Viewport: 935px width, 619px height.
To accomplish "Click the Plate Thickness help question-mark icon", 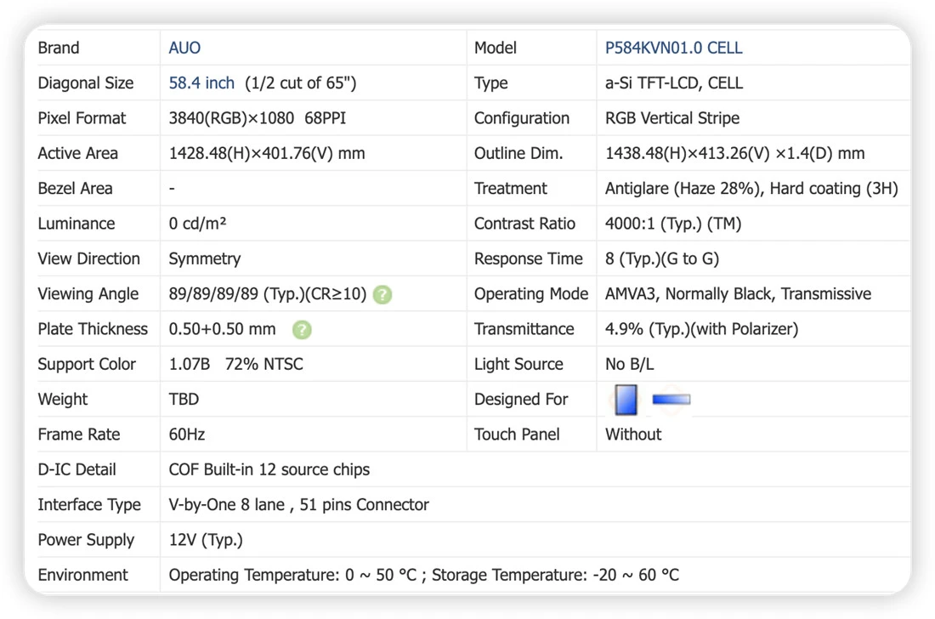I will click(x=302, y=330).
